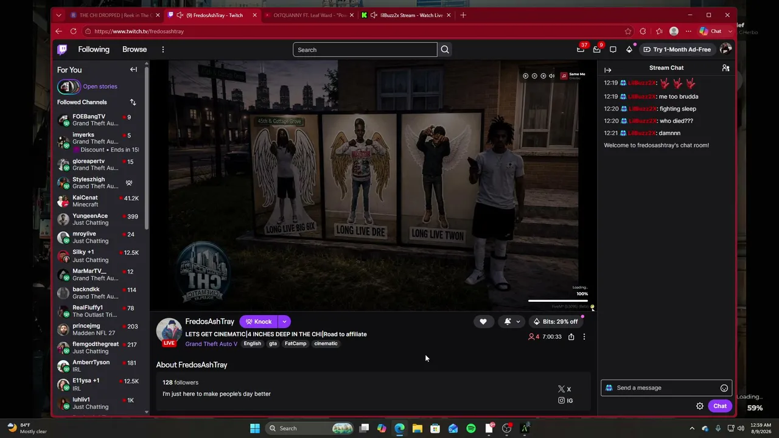
Task: Share the stream via share icon
Action: coord(571,336)
